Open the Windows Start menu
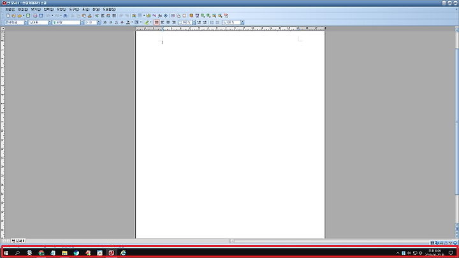The height and width of the screenshot is (258, 459). point(6,253)
